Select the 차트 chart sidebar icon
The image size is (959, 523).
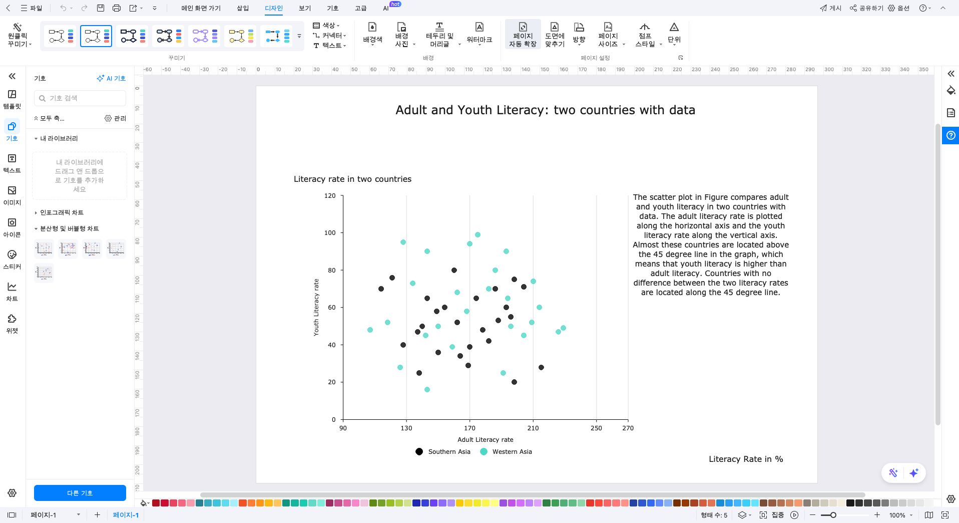12,292
